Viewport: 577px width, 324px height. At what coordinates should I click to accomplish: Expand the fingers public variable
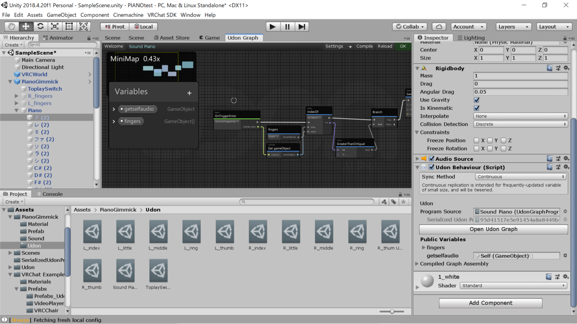point(424,248)
